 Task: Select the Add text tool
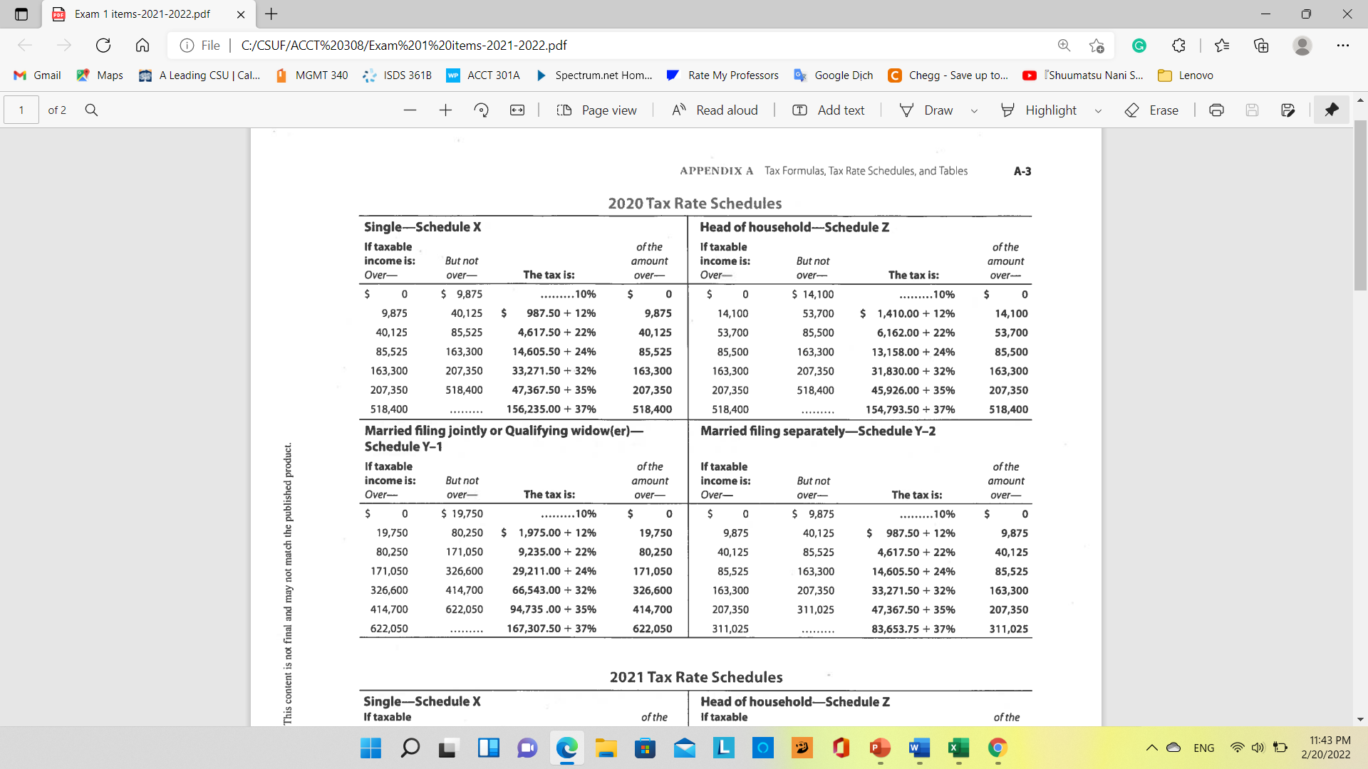click(x=827, y=110)
